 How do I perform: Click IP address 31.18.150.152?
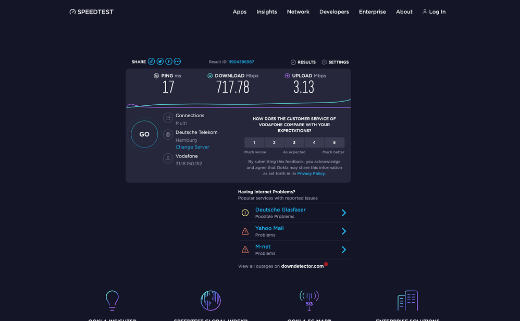[189, 164]
